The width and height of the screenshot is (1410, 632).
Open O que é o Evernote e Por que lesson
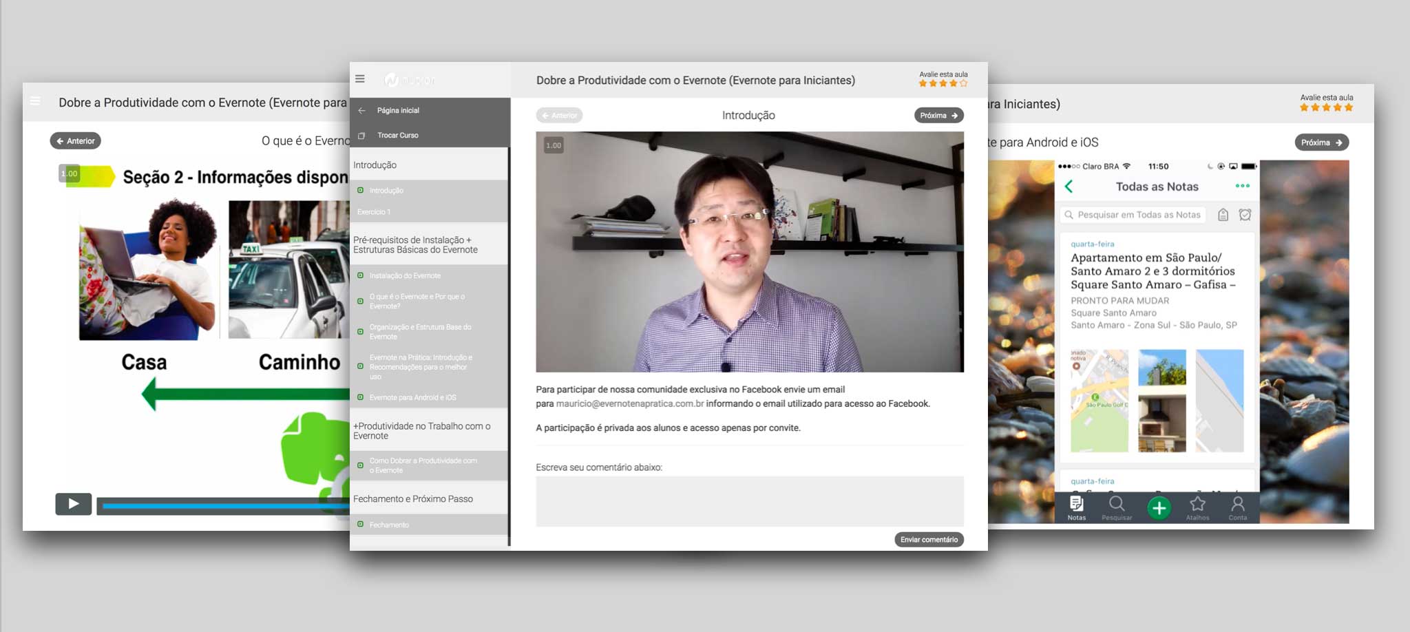417,301
